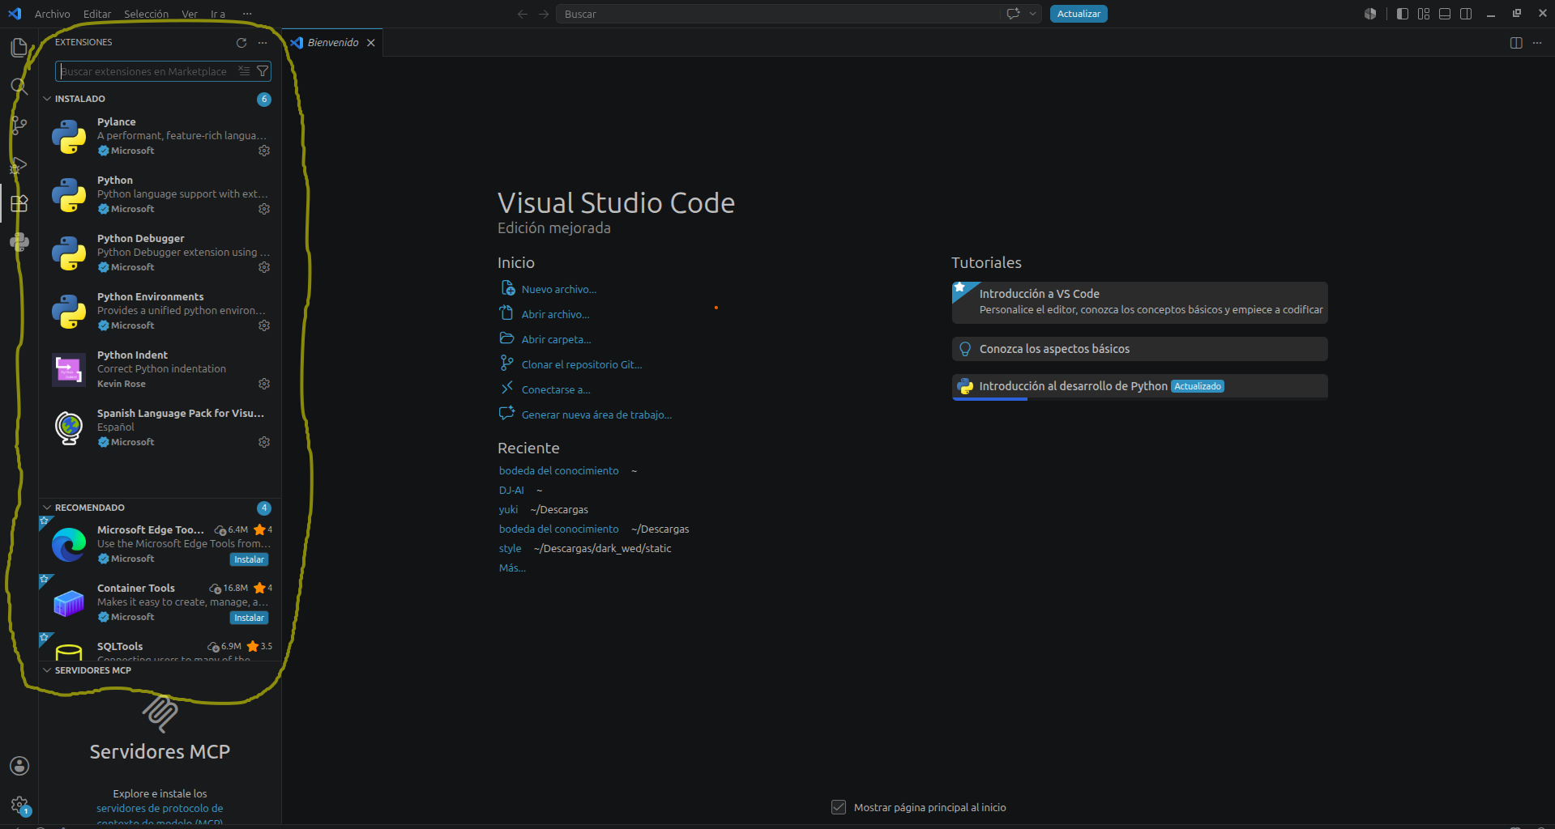The height and width of the screenshot is (829, 1555).
Task: Open the extensions filter funnel
Action: click(x=263, y=71)
